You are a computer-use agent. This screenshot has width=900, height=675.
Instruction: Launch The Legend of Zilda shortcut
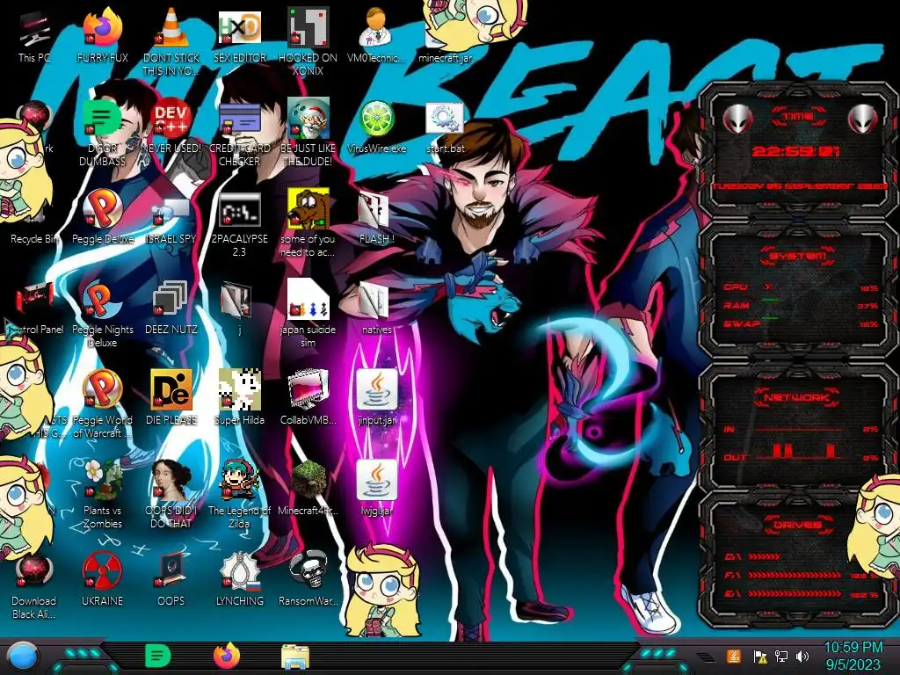tap(239, 495)
